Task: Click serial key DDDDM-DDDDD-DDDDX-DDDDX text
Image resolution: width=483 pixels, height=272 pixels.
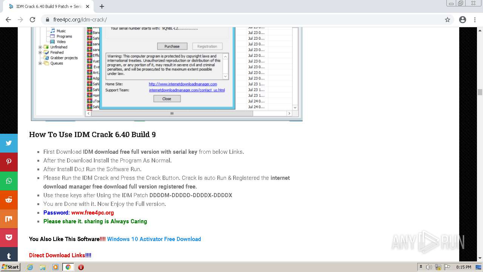Action: (x=191, y=195)
